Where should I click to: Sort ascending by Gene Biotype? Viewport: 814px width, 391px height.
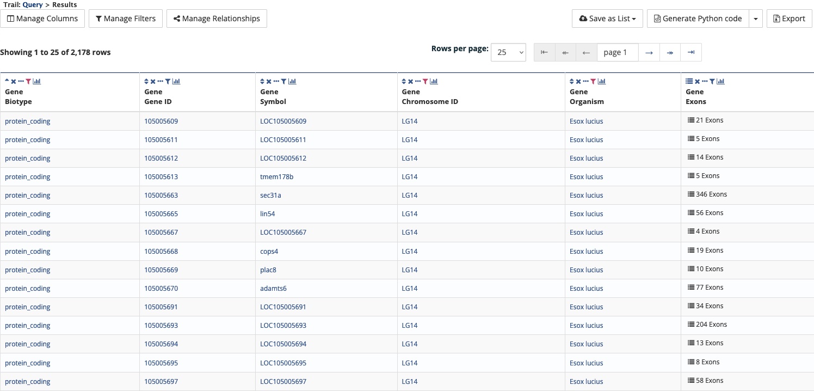(x=7, y=81)
